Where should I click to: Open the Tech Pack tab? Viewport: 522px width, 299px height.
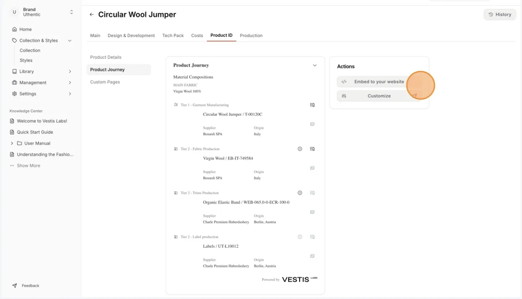click(x=173, y=36)
